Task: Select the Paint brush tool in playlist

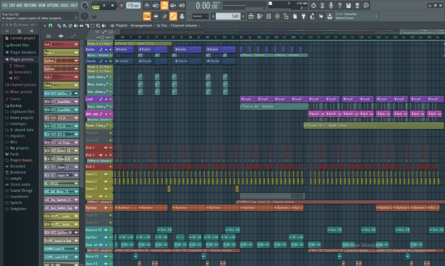Action: tap(65, 26)
